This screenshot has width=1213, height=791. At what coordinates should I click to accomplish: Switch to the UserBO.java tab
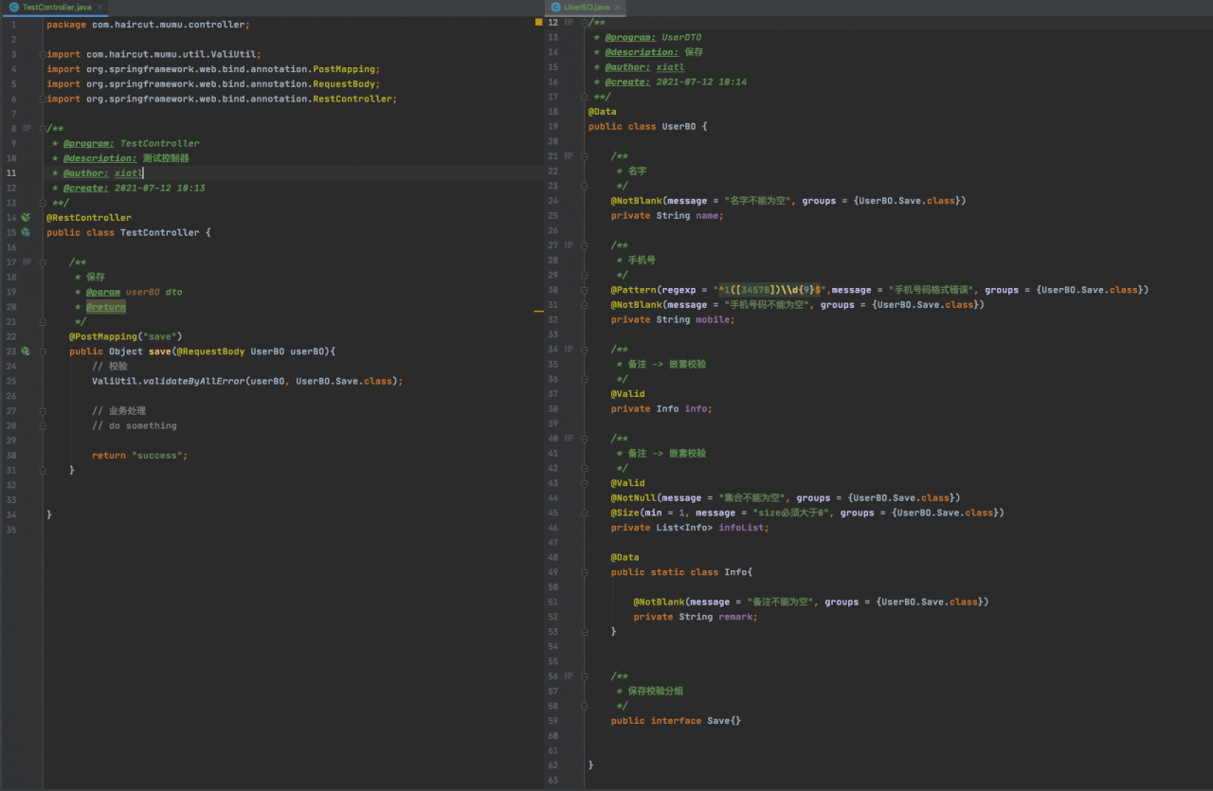[x=586, y=7]
